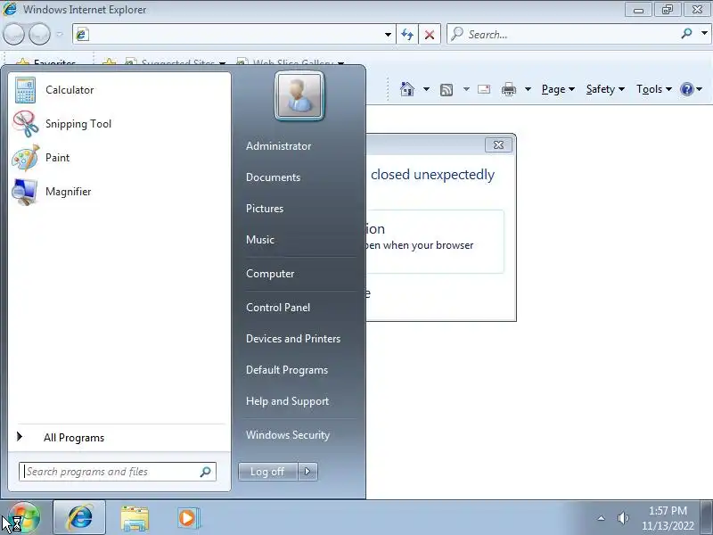Open Control Panel
This screenshot has height=535, width=713.
[278, 308]
